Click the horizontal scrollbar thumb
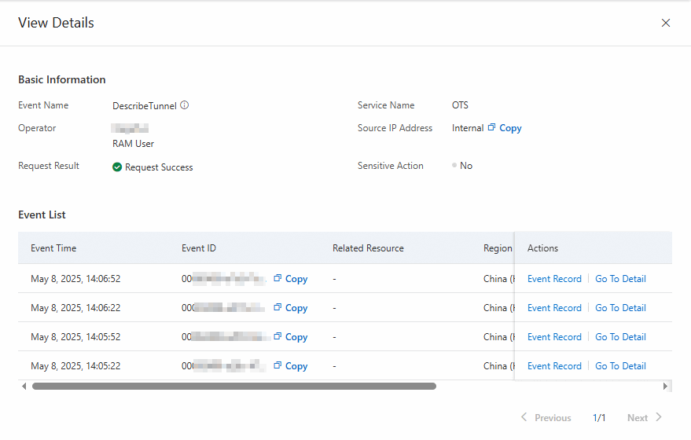691x440 pixels. click(x=233, y=387)
